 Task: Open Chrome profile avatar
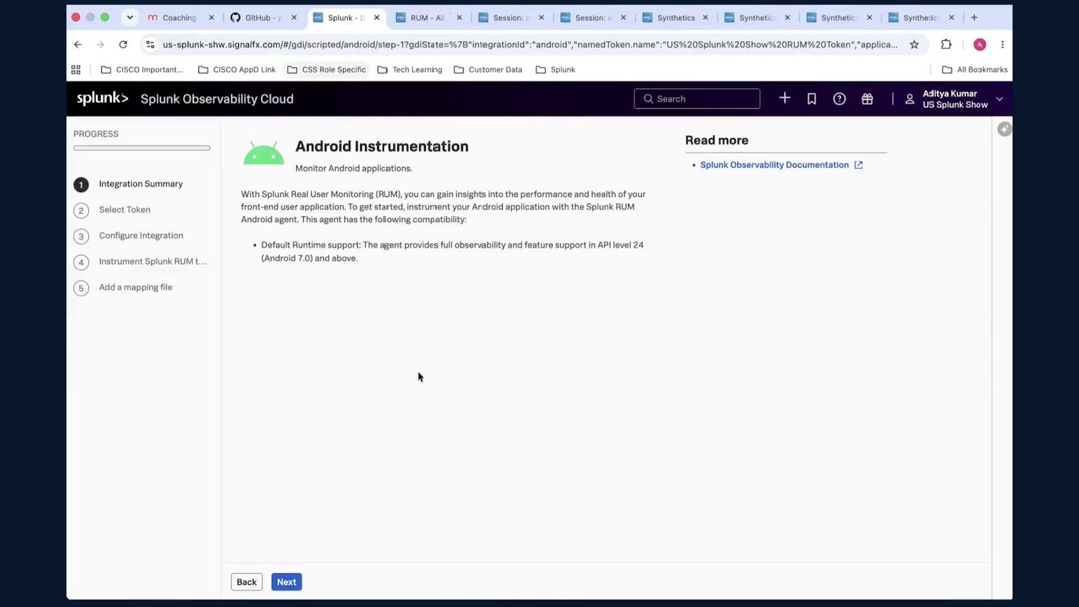click(x=980, y=44)
